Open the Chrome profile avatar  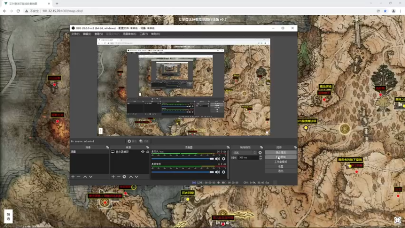point(393,11)
